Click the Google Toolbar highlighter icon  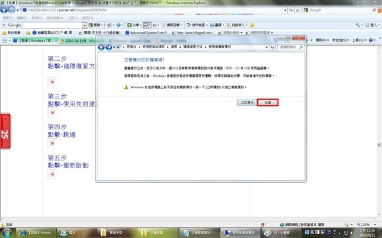[252, 25]
